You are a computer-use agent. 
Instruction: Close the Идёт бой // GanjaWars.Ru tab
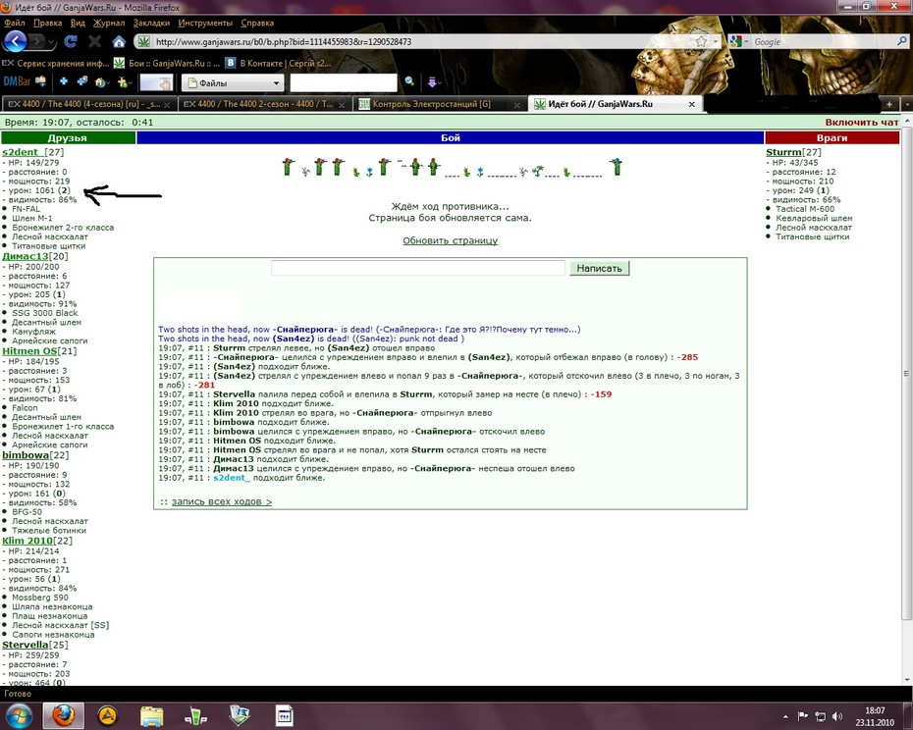692,104
